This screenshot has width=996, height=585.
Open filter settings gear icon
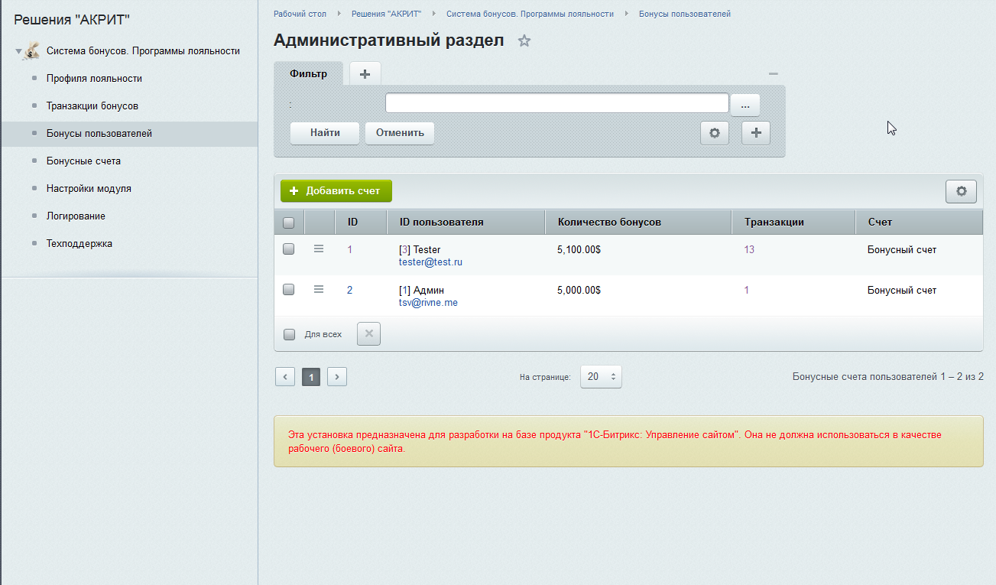pyautogui.click(x=715, y=132)
